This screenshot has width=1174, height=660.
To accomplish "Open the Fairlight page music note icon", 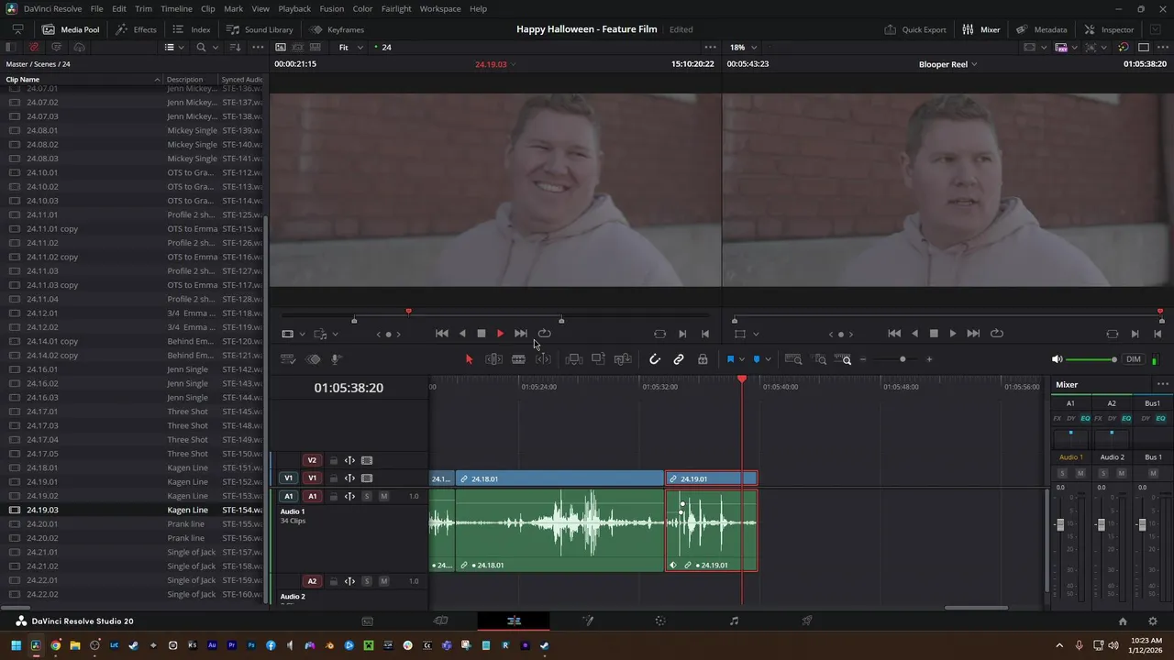I will pos(734,621).
